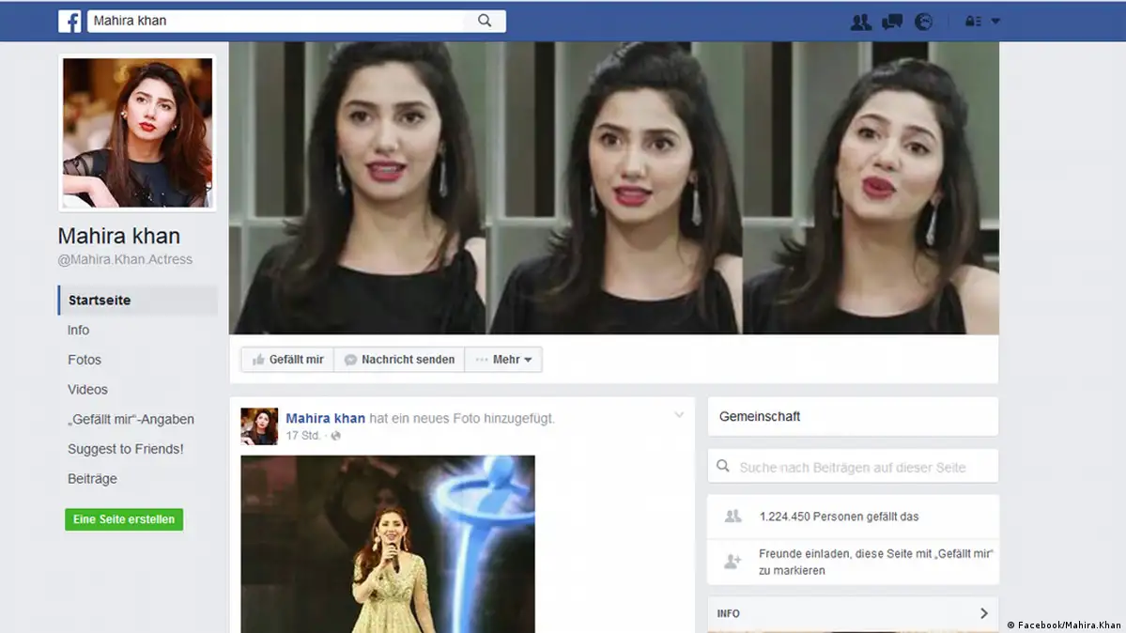Click the invite friends person-plus icon
Image resolution: width=1126 pixels, height=633 pixels.
(x=733, y=561)
